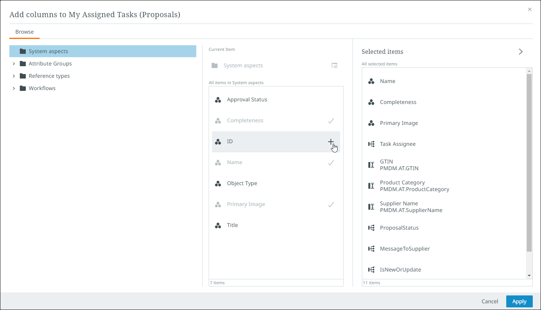
Task: Click the calendar icon next to System aspects
Action: tap(334, 65)
